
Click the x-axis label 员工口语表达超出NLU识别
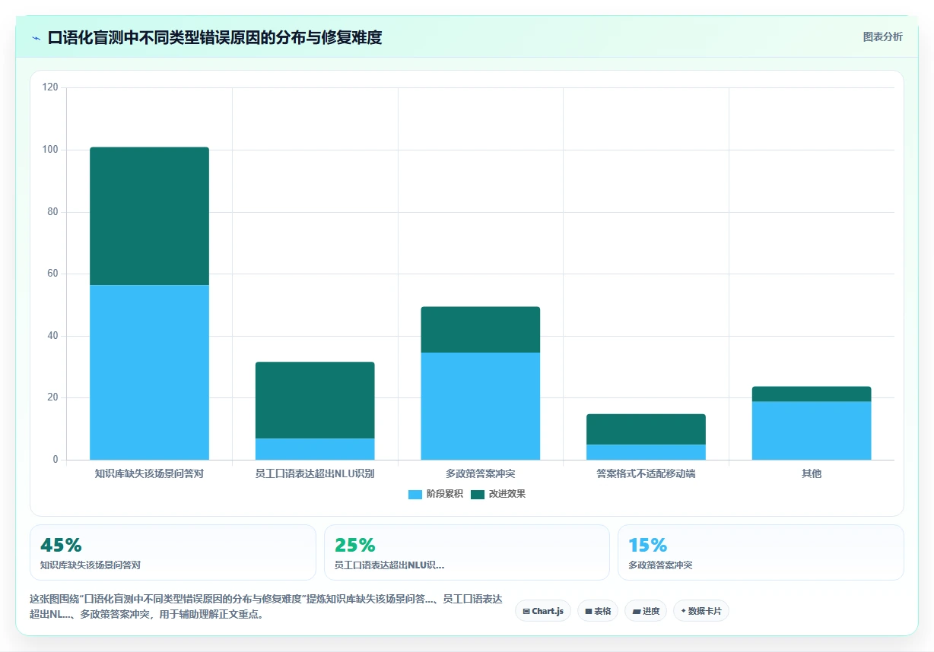point(315,473)
